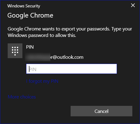The height and width of the screenshot is (124, 140).
Task: Click the word Cancel on the gray button
Action: pos(101,111)
